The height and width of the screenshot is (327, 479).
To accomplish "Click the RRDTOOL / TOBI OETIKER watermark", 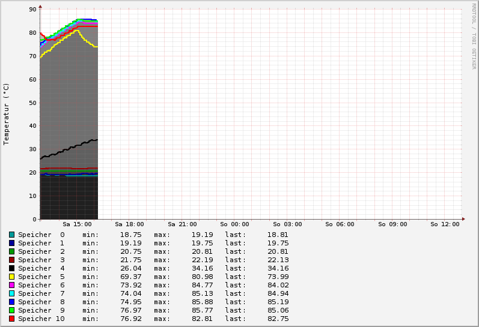I will 474,36.
